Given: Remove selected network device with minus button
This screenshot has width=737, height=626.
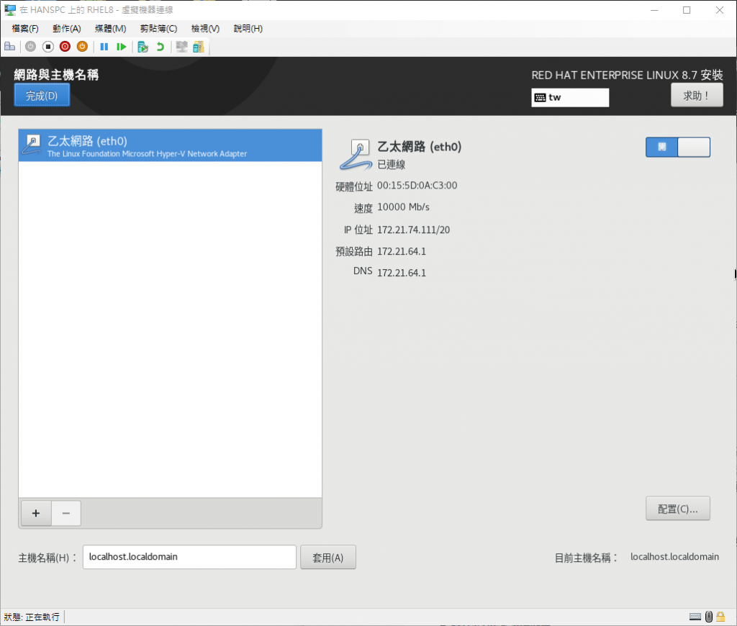Looking at the screenshot, I should (66, 513).
